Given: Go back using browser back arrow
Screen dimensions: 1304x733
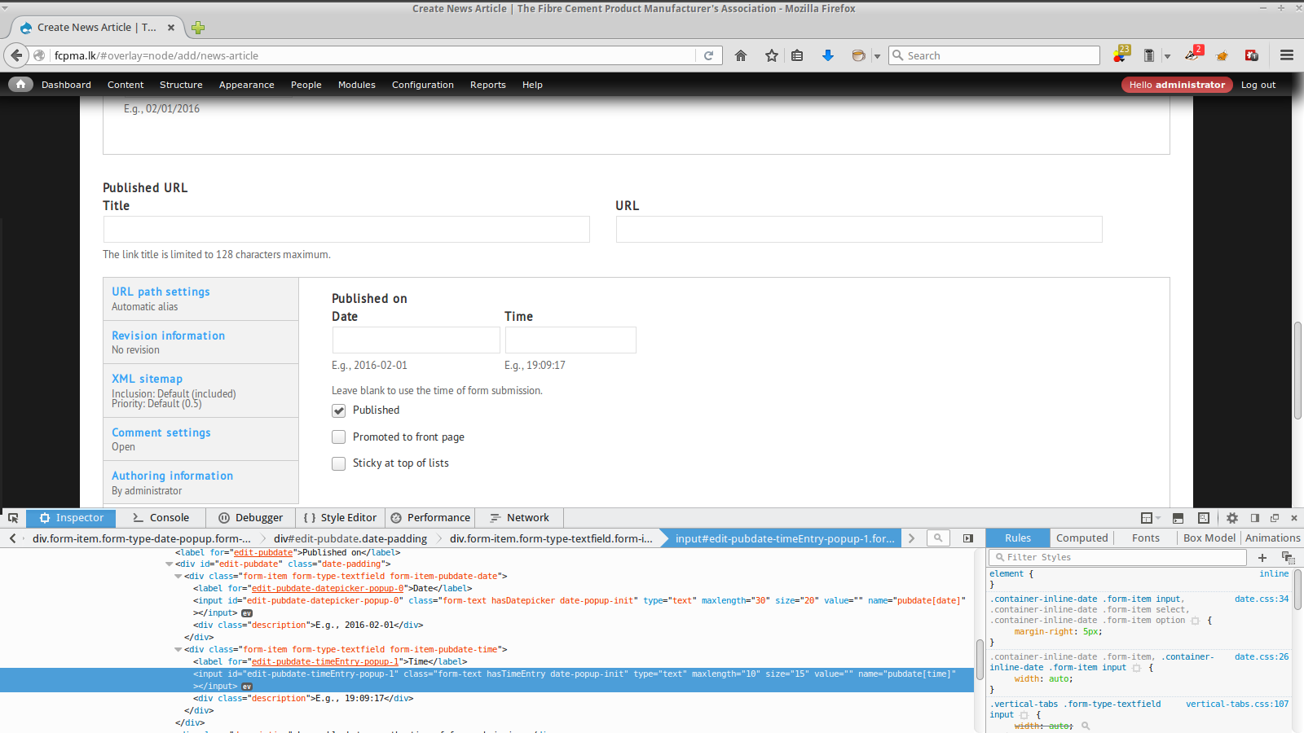Looking at the screenshot, I should 16,55.
